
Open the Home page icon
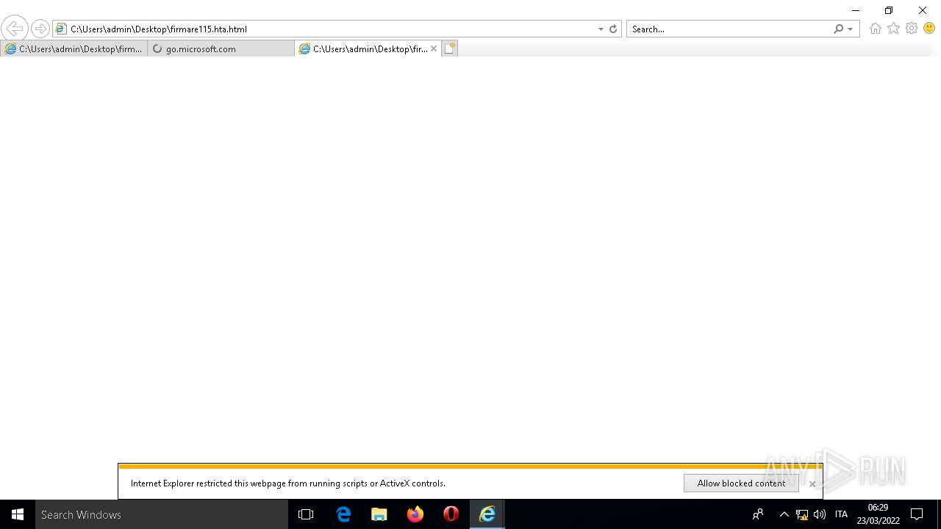click(x=875, y=29)
